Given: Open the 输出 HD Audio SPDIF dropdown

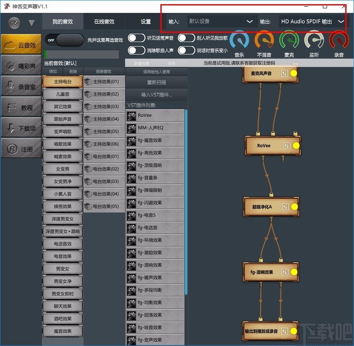Looking at the screenshot, I should (313, 21).
